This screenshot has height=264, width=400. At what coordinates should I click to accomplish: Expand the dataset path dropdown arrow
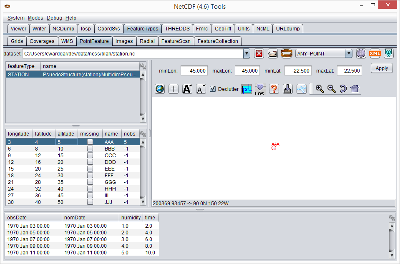coord(246,53)
